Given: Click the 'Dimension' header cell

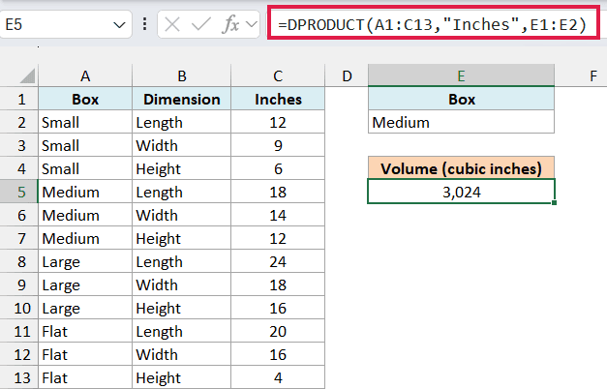Looking at the screenshot, I should (x=182, y=99).
